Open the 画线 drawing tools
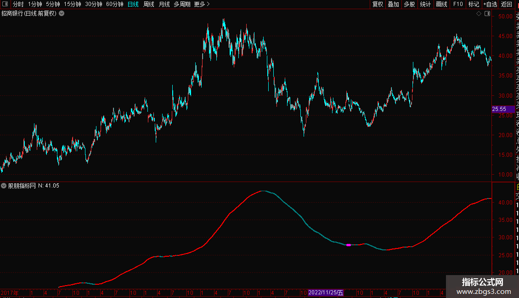The image size is (519, 298). tap(441, 4)
